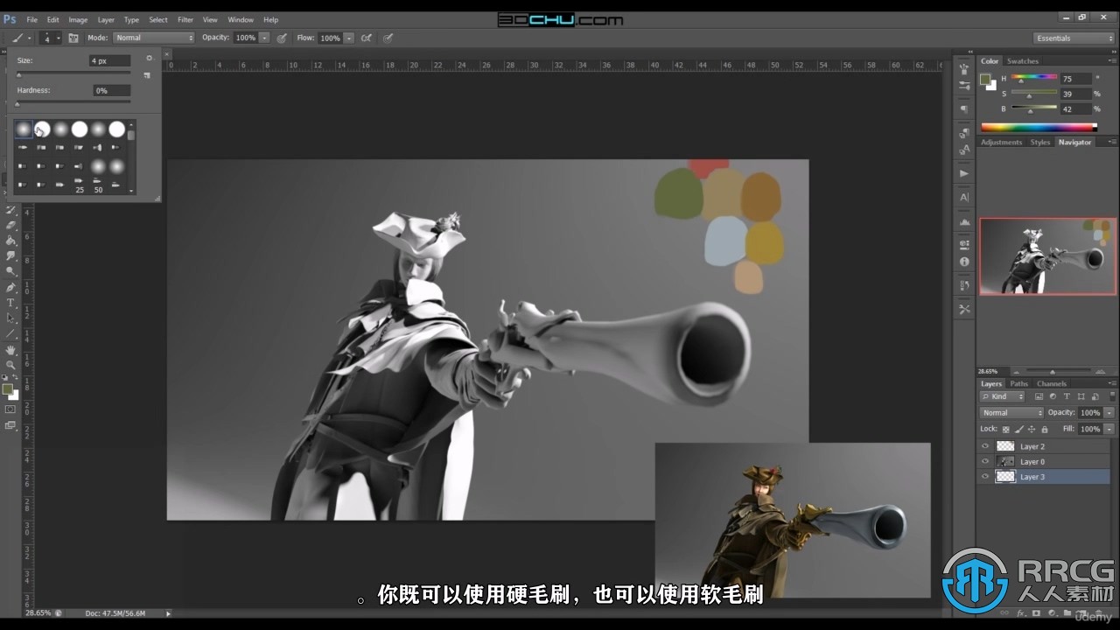This screenshot has height=630, width=1120.
Task: Filter for type layers icon
Action: click(1067, 396)
